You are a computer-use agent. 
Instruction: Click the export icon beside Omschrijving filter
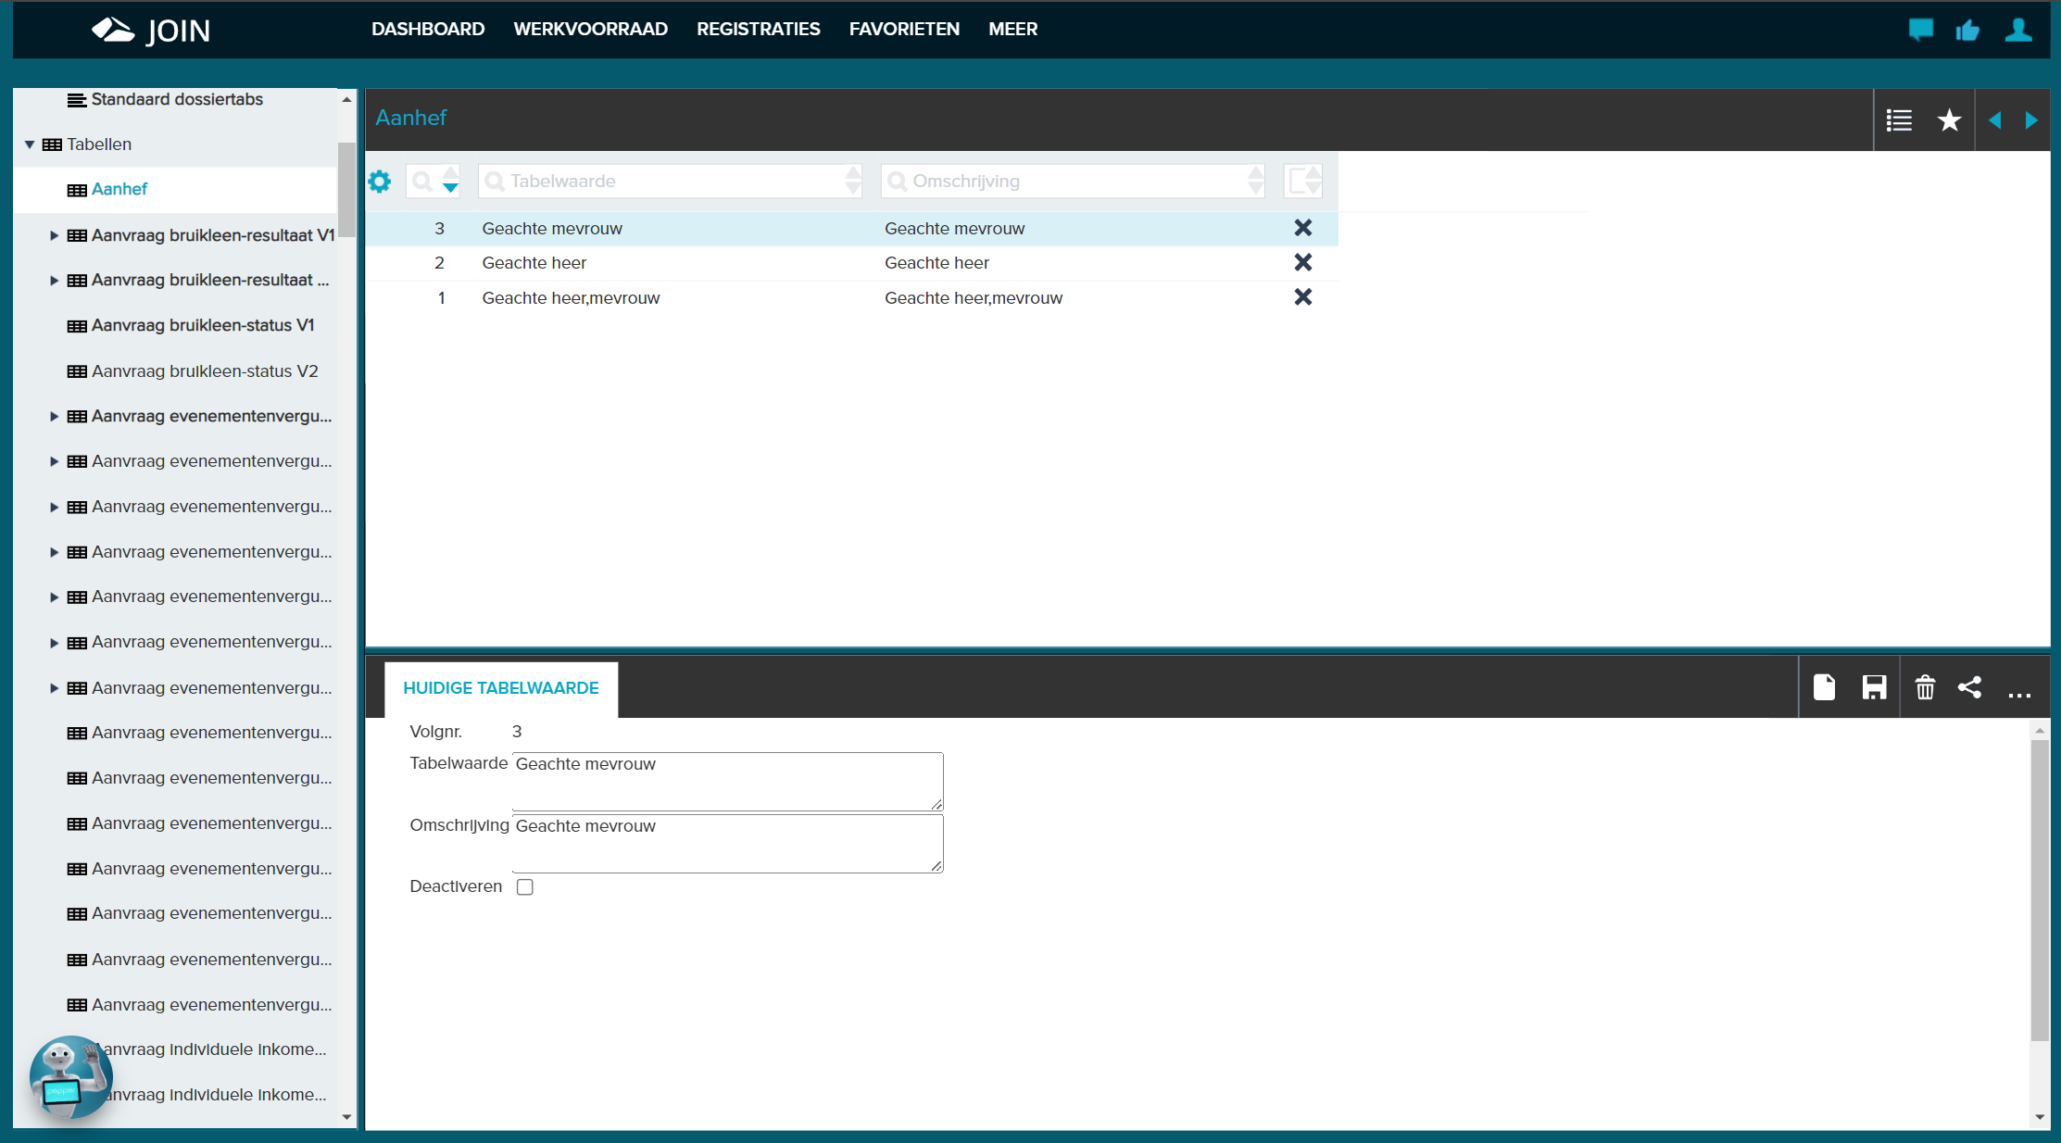pyautogui.click(x=1302, y=181)
